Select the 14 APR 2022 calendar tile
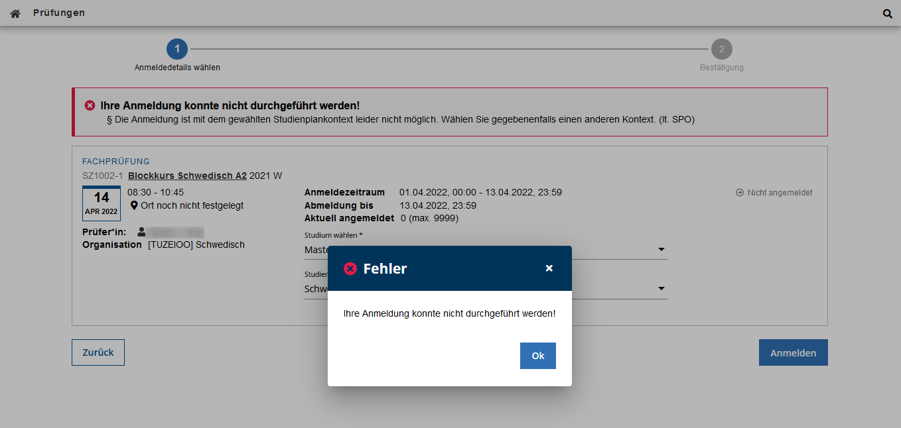This screenshot has width=901, height=428. [x=102, y=203]
